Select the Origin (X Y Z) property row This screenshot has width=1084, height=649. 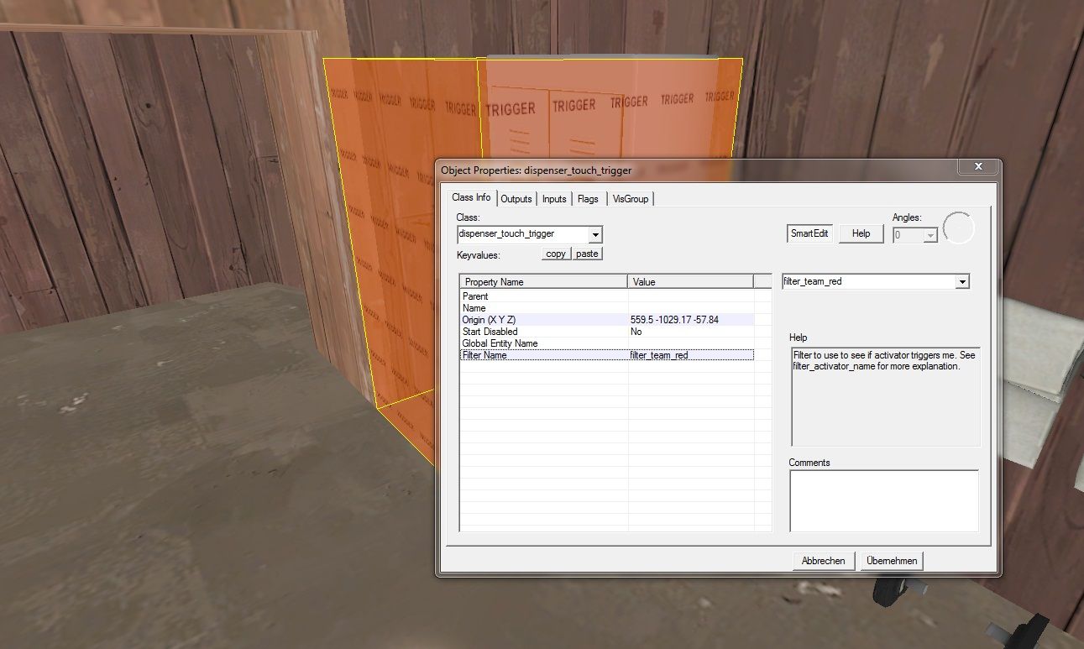pyautogui.click(x=544, y=320)
